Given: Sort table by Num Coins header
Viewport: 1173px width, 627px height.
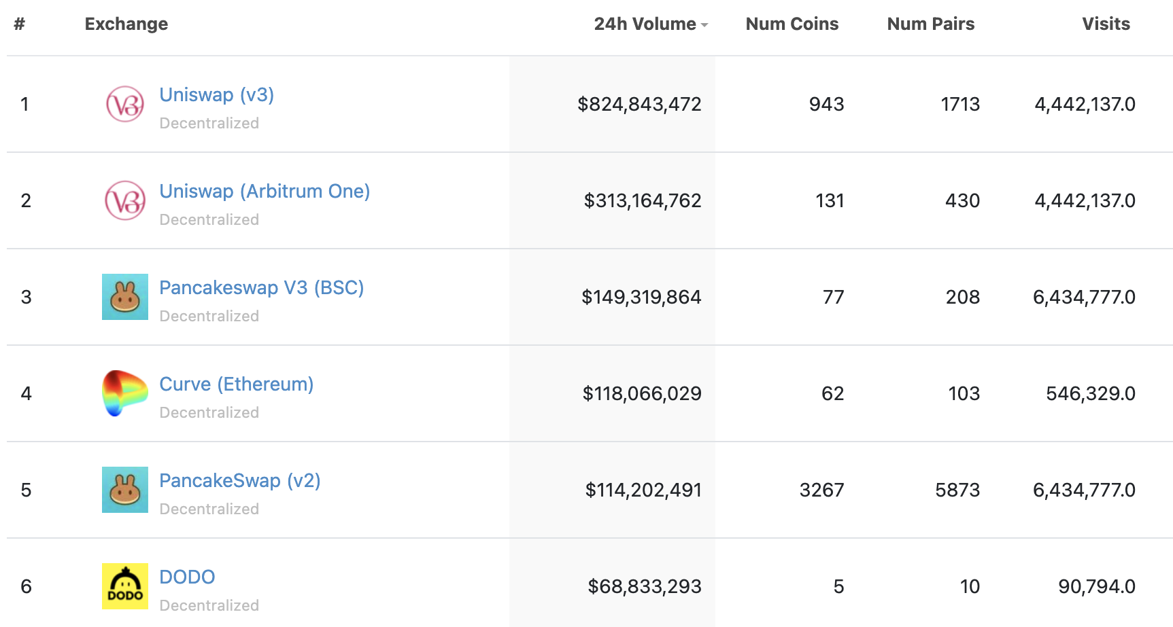Looking at the screenshot, I should (x=792, y=24).
